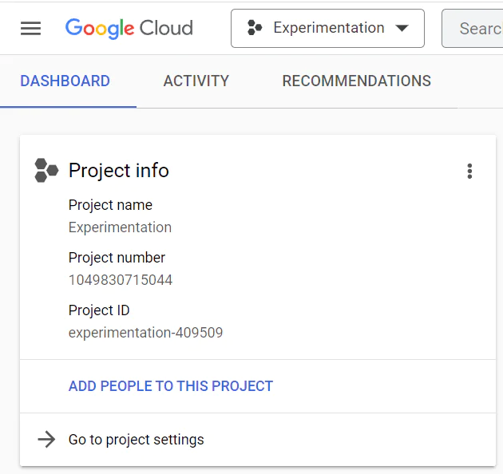Open the Recommendations tab
The image size is (503, 474).
[x=356, y=81]
